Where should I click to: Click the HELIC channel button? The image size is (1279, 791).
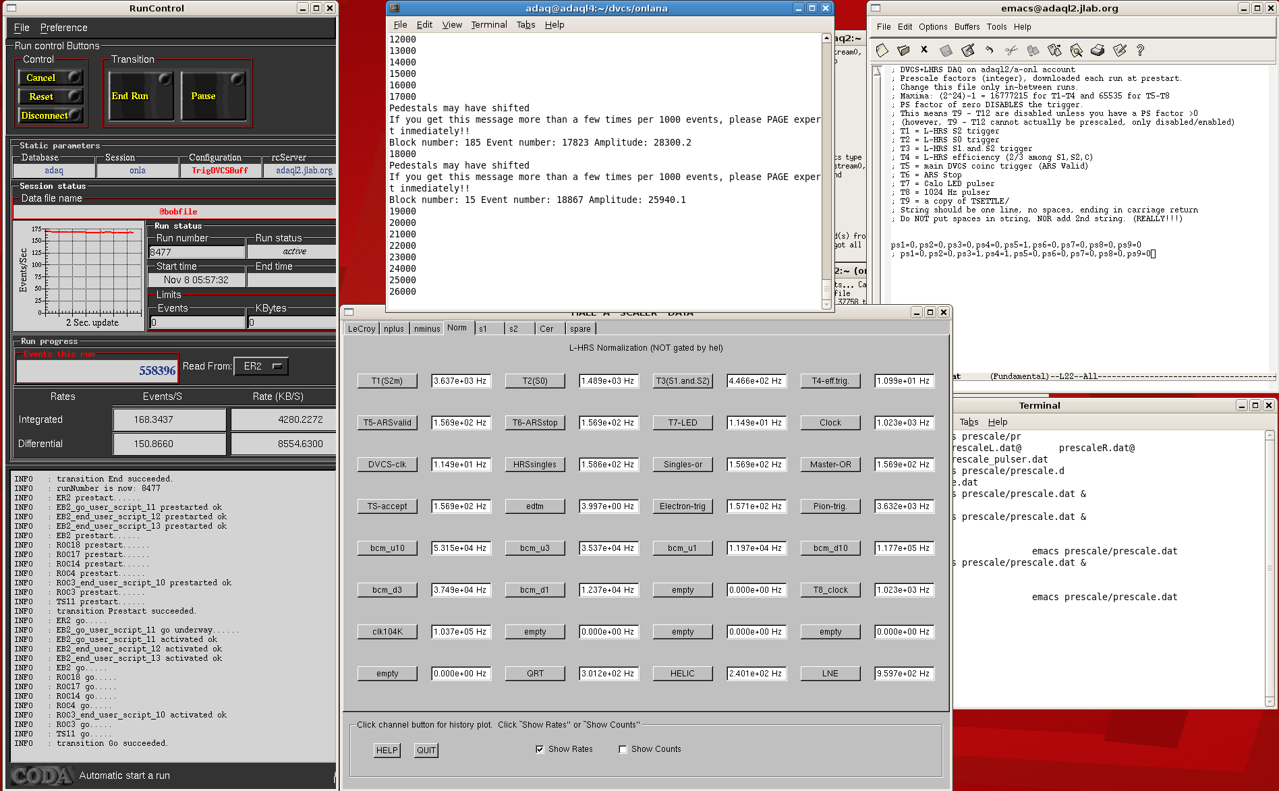[x=683, y=674]
